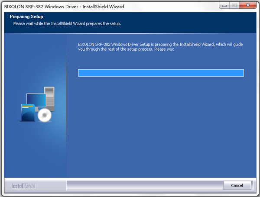Click the left panel above the computer graphic
This screenshot has width=260, height=197.
(x=35, y=61)
